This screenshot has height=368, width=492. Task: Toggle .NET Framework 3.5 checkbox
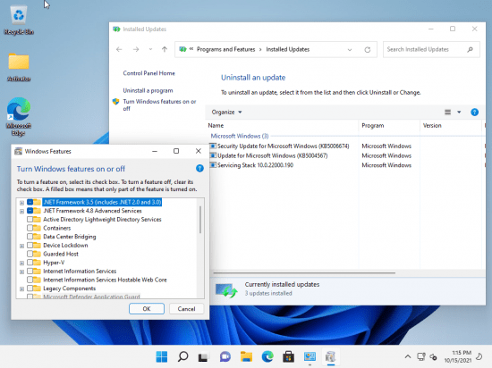(30, 202)
